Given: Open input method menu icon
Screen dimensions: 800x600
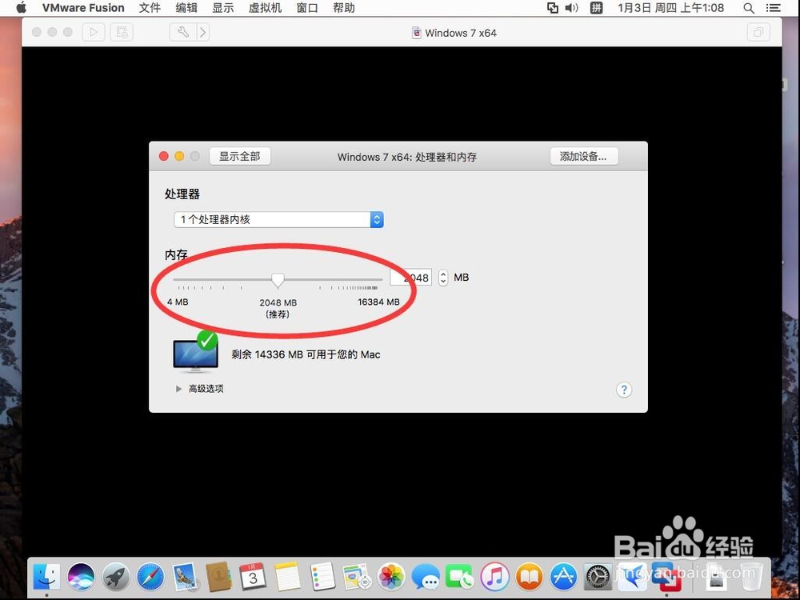Looking at the screenshot, I should point(596,8).
